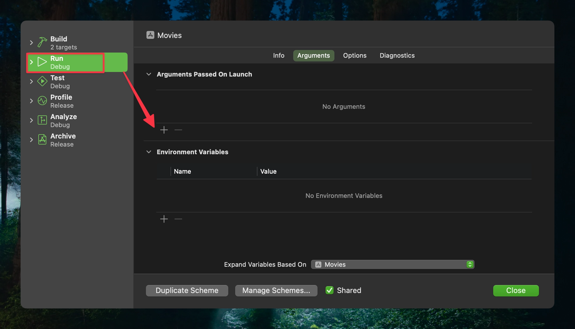Image resolution: width=575 pixels, height=329 pixels.
Task: Expand the Archive action chevron
Action: 31,140
